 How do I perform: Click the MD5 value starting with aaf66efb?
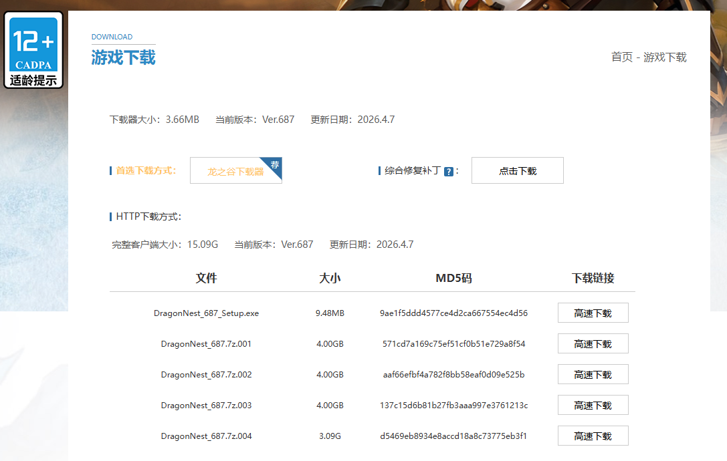pyautogui.click(x=453, y=374)
